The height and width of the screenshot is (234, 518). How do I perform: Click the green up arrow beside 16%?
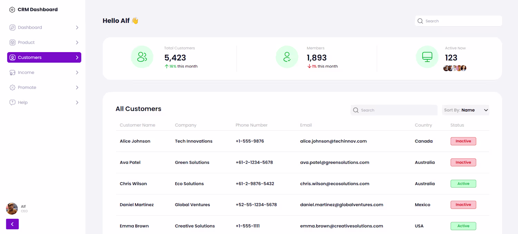pos(166,66)
